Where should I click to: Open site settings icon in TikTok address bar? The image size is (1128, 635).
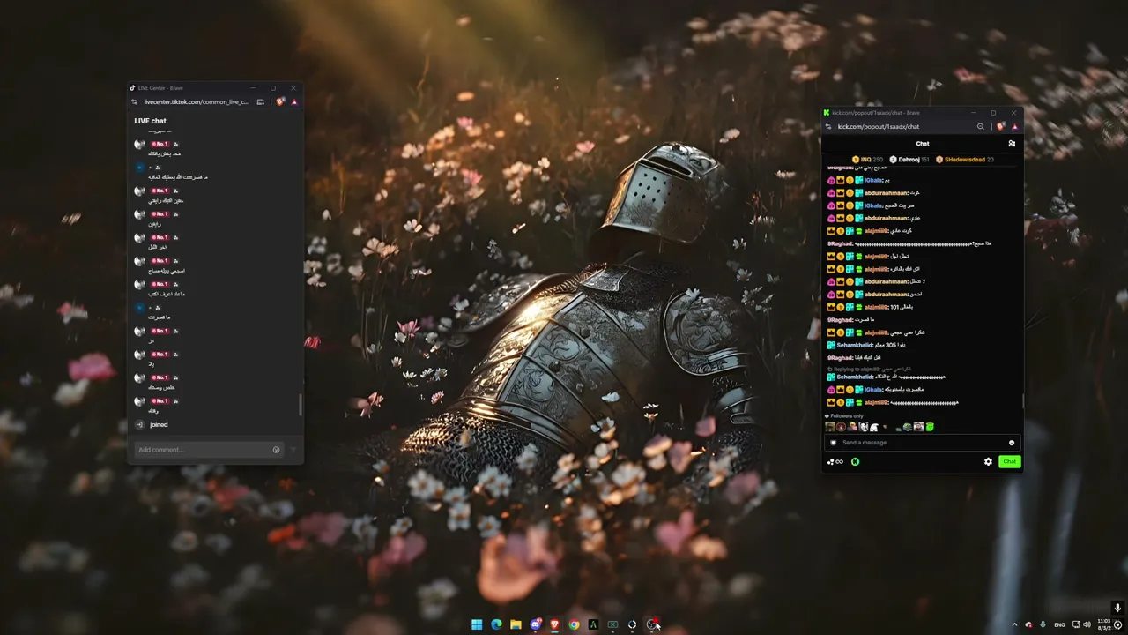[x=135, y=102]
